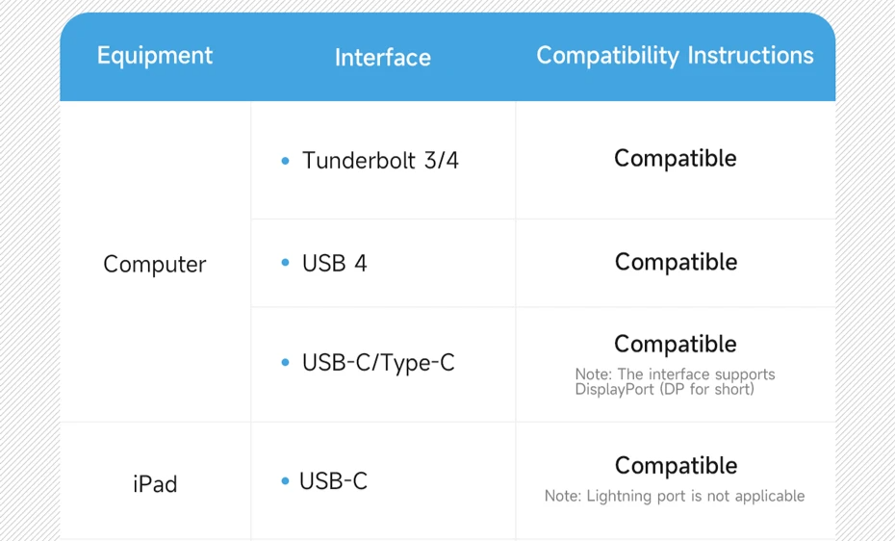Click the bullet beside USB 4
Screen dimensions: 895x541
click(x=286, y=263)
